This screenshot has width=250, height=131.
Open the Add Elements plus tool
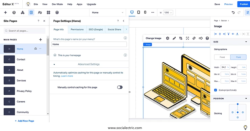pos(5,12)
